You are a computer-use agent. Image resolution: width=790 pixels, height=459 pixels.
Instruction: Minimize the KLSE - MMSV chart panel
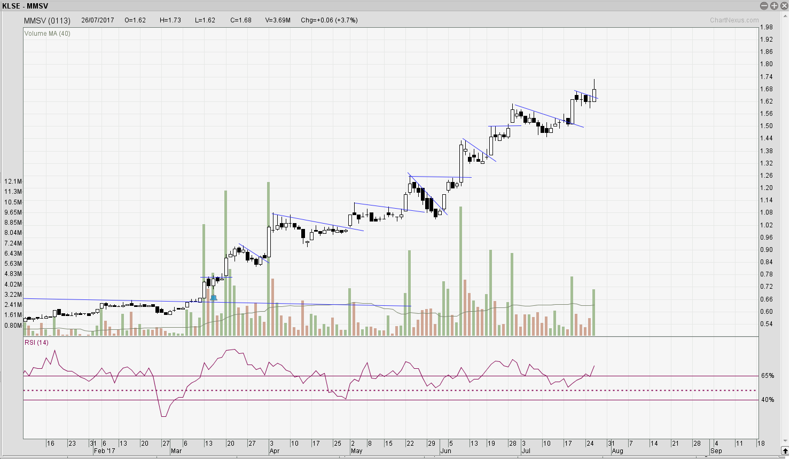point(764,6)
